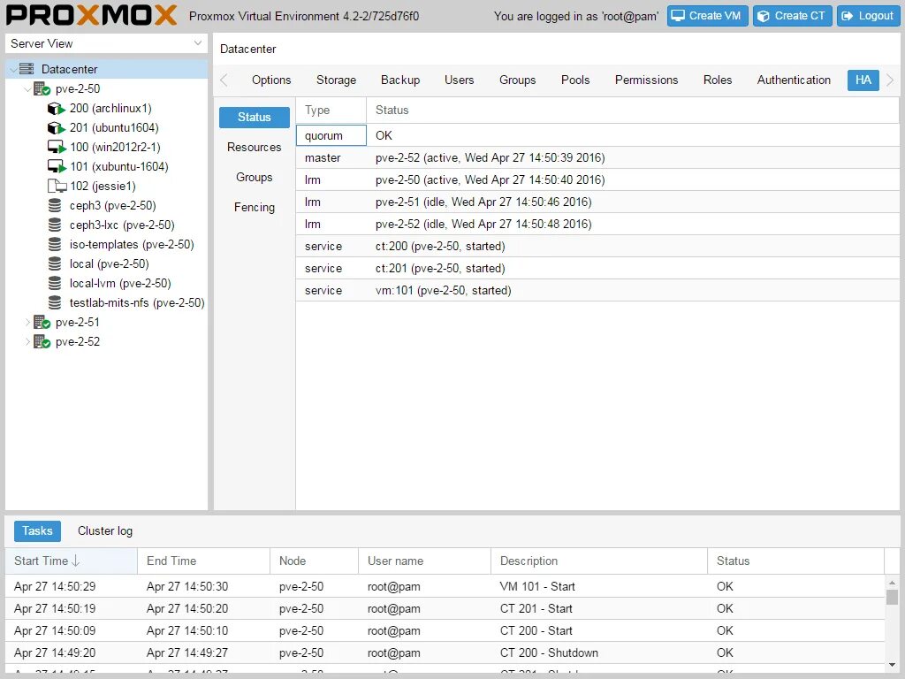Select the lrm pve-2-51 idle row
Viewport: 905px width, 679px height.
[597, 202]
